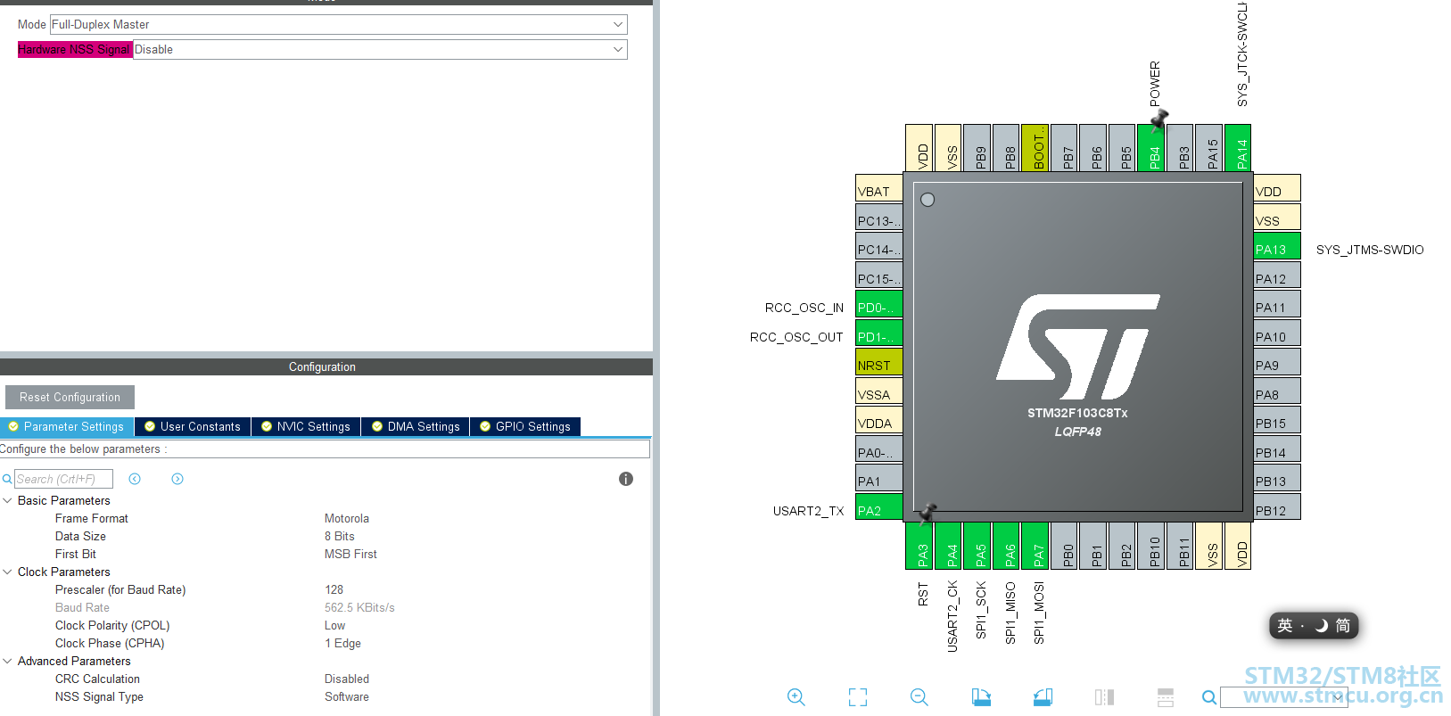Open the Mode dropdown Full-Duplex Master
Image resolution: width=1451 pixels, height=716 pixels.
point(339,25)
